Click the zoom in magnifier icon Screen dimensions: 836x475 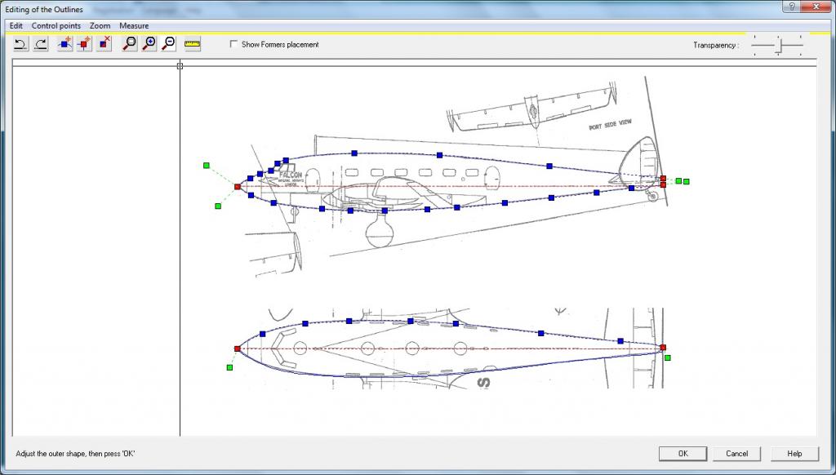pos(149,44)
